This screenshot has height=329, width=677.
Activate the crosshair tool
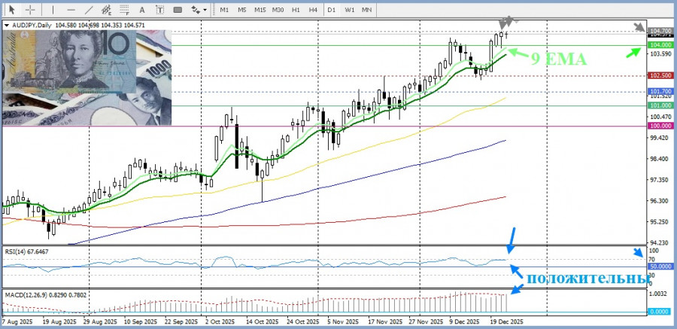tap(30, 10)
